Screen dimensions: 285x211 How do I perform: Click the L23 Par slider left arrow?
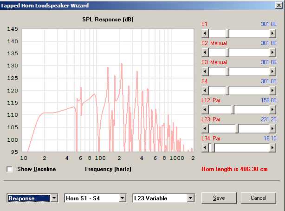point(205,129)
